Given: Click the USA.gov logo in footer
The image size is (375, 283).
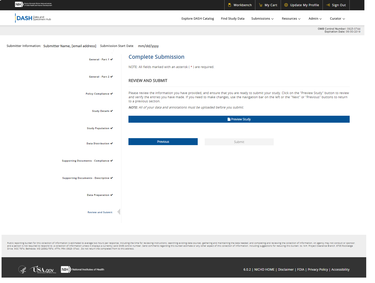Looking at the screenshot, I should pyautogui.click(x=43, y=270).
